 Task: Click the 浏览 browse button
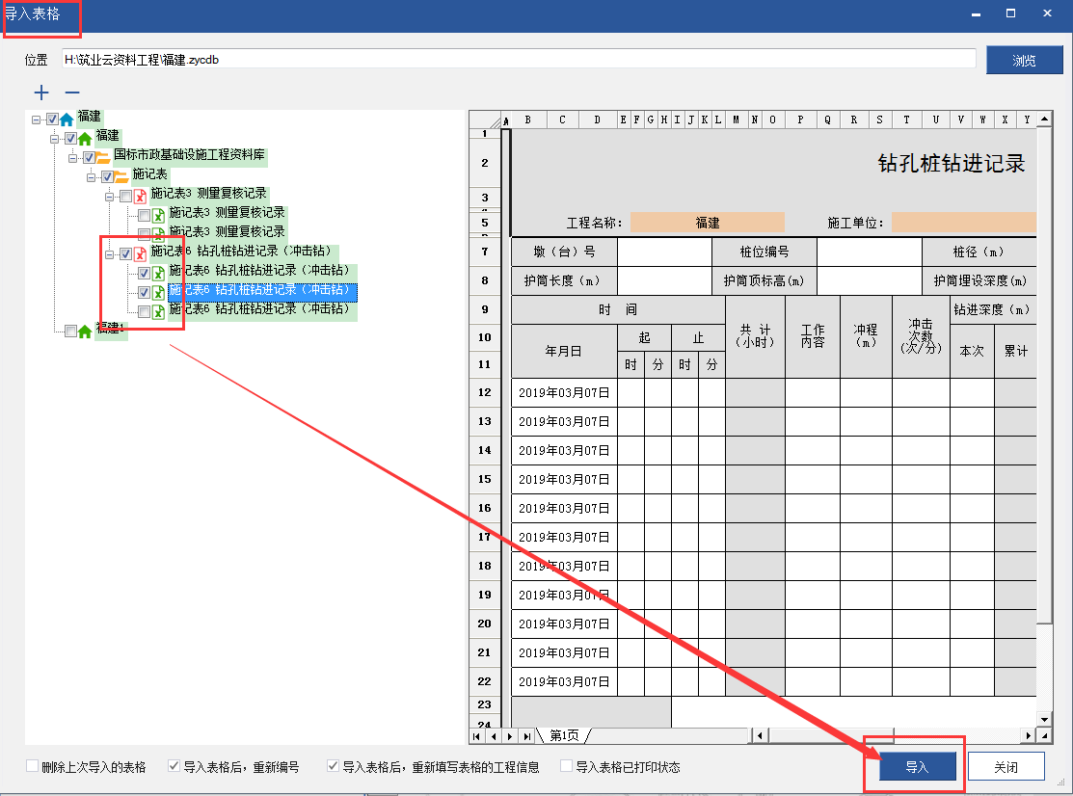(x=1024, y=60)
